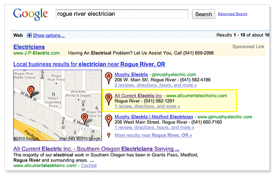This screenshot has height=175, width=274.
Task: Click www.pjmurphyelectric.com green URL in result C
Action: point(224,117)
